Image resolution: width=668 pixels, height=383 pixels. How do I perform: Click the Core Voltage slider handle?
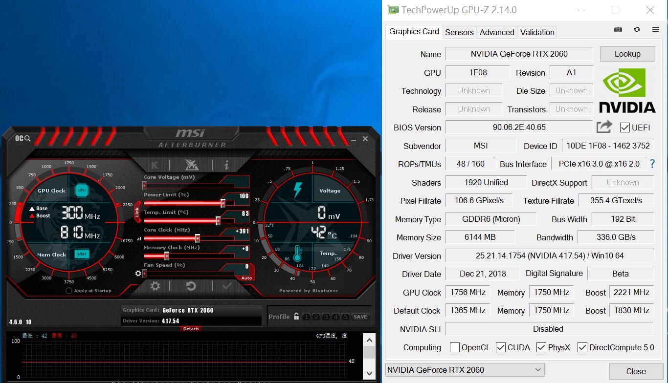pos(144,186)
